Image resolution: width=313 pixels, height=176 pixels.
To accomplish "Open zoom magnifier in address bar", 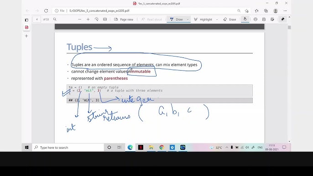I will 239,11.
